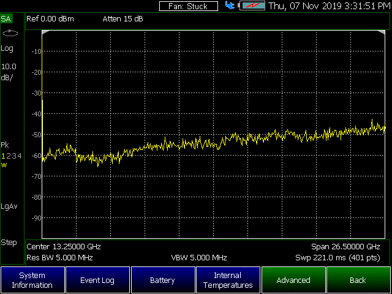The width and height of the screenshot is (392, 294).
Task: Click the Pk detector label
Action: coord(5,145)
